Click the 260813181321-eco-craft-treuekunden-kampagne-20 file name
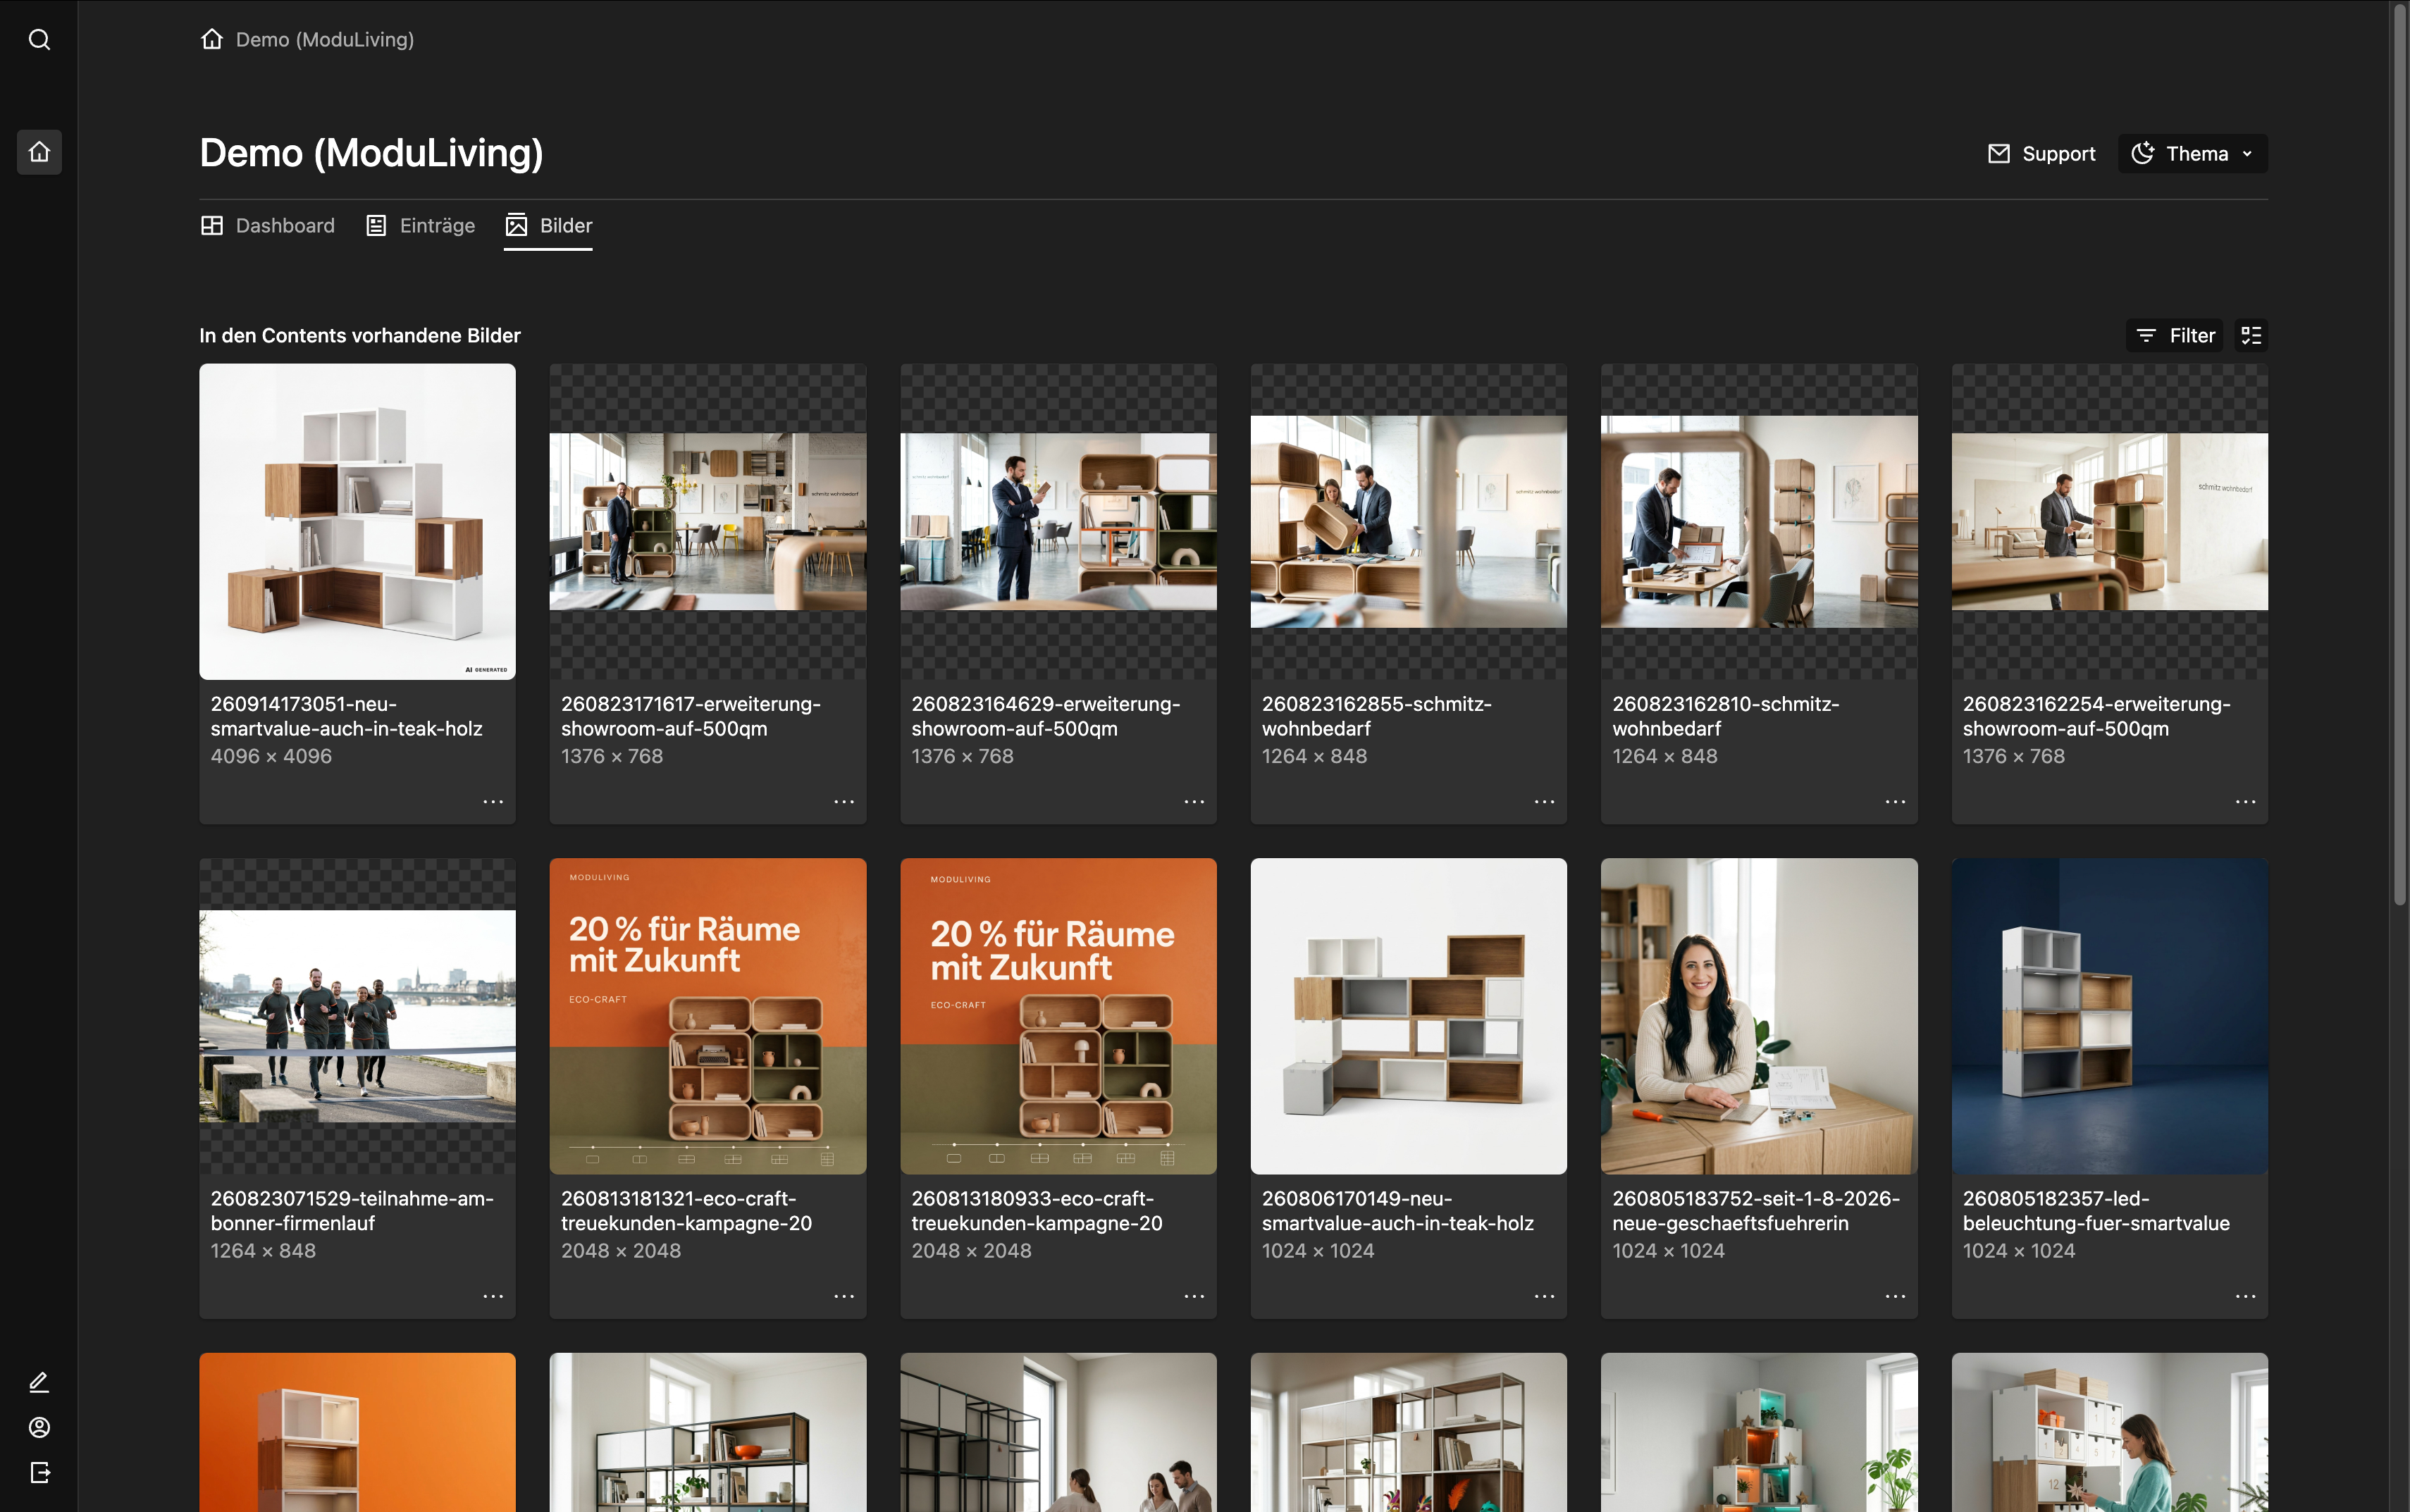 [686, 1210]
